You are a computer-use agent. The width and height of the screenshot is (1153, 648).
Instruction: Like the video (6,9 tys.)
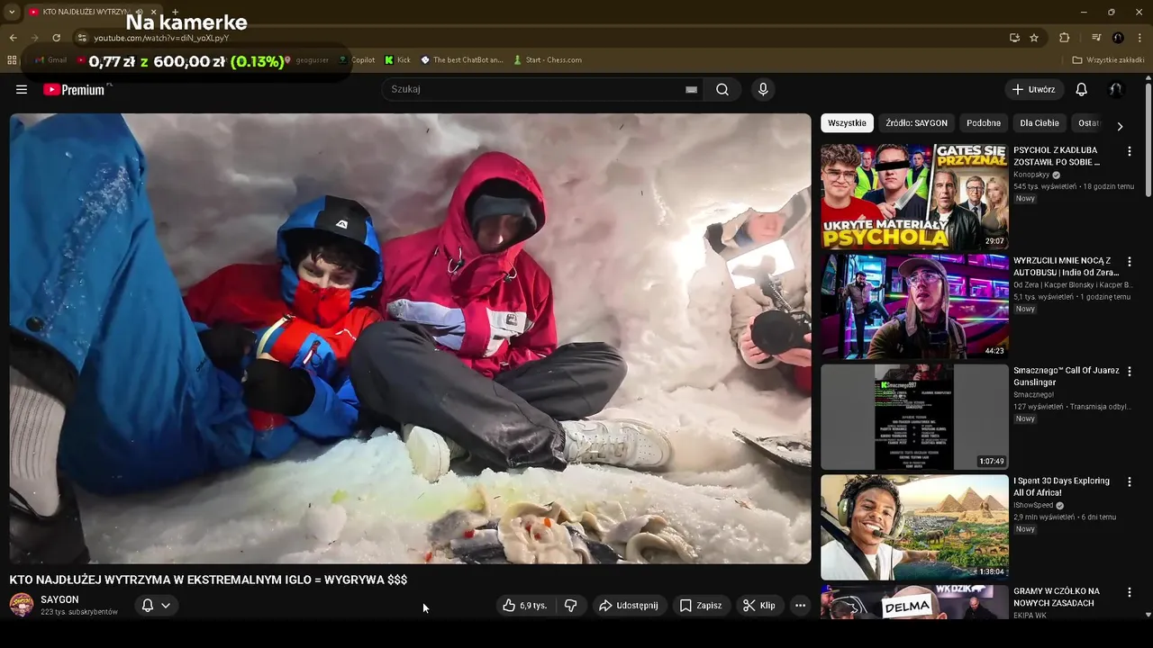coord(526,606)
